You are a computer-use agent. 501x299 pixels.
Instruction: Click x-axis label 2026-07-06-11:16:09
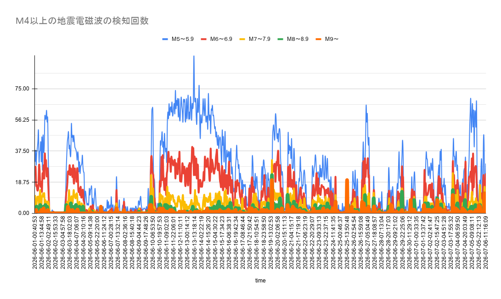click(485, 243)
